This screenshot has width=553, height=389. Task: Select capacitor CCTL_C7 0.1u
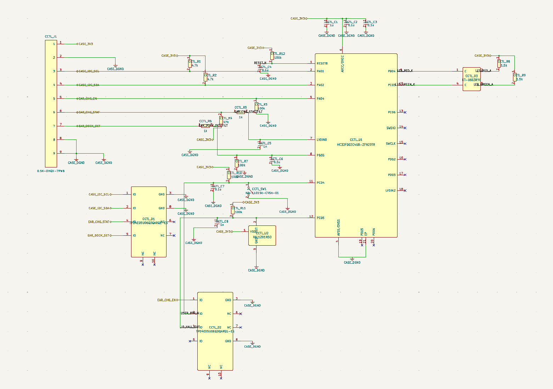pos(213,187)
